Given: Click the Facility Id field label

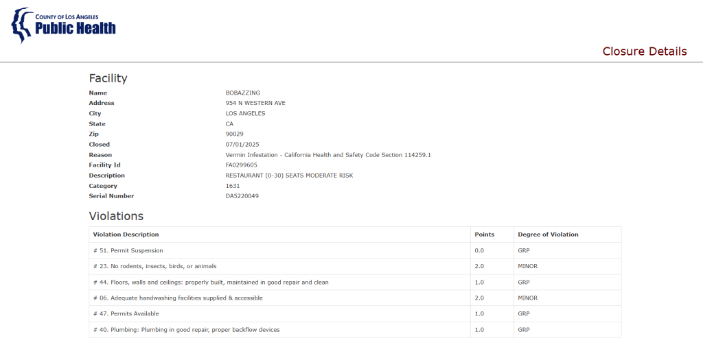Looking at the screenshot, I should pyautogui.click(x=104, y=165).
